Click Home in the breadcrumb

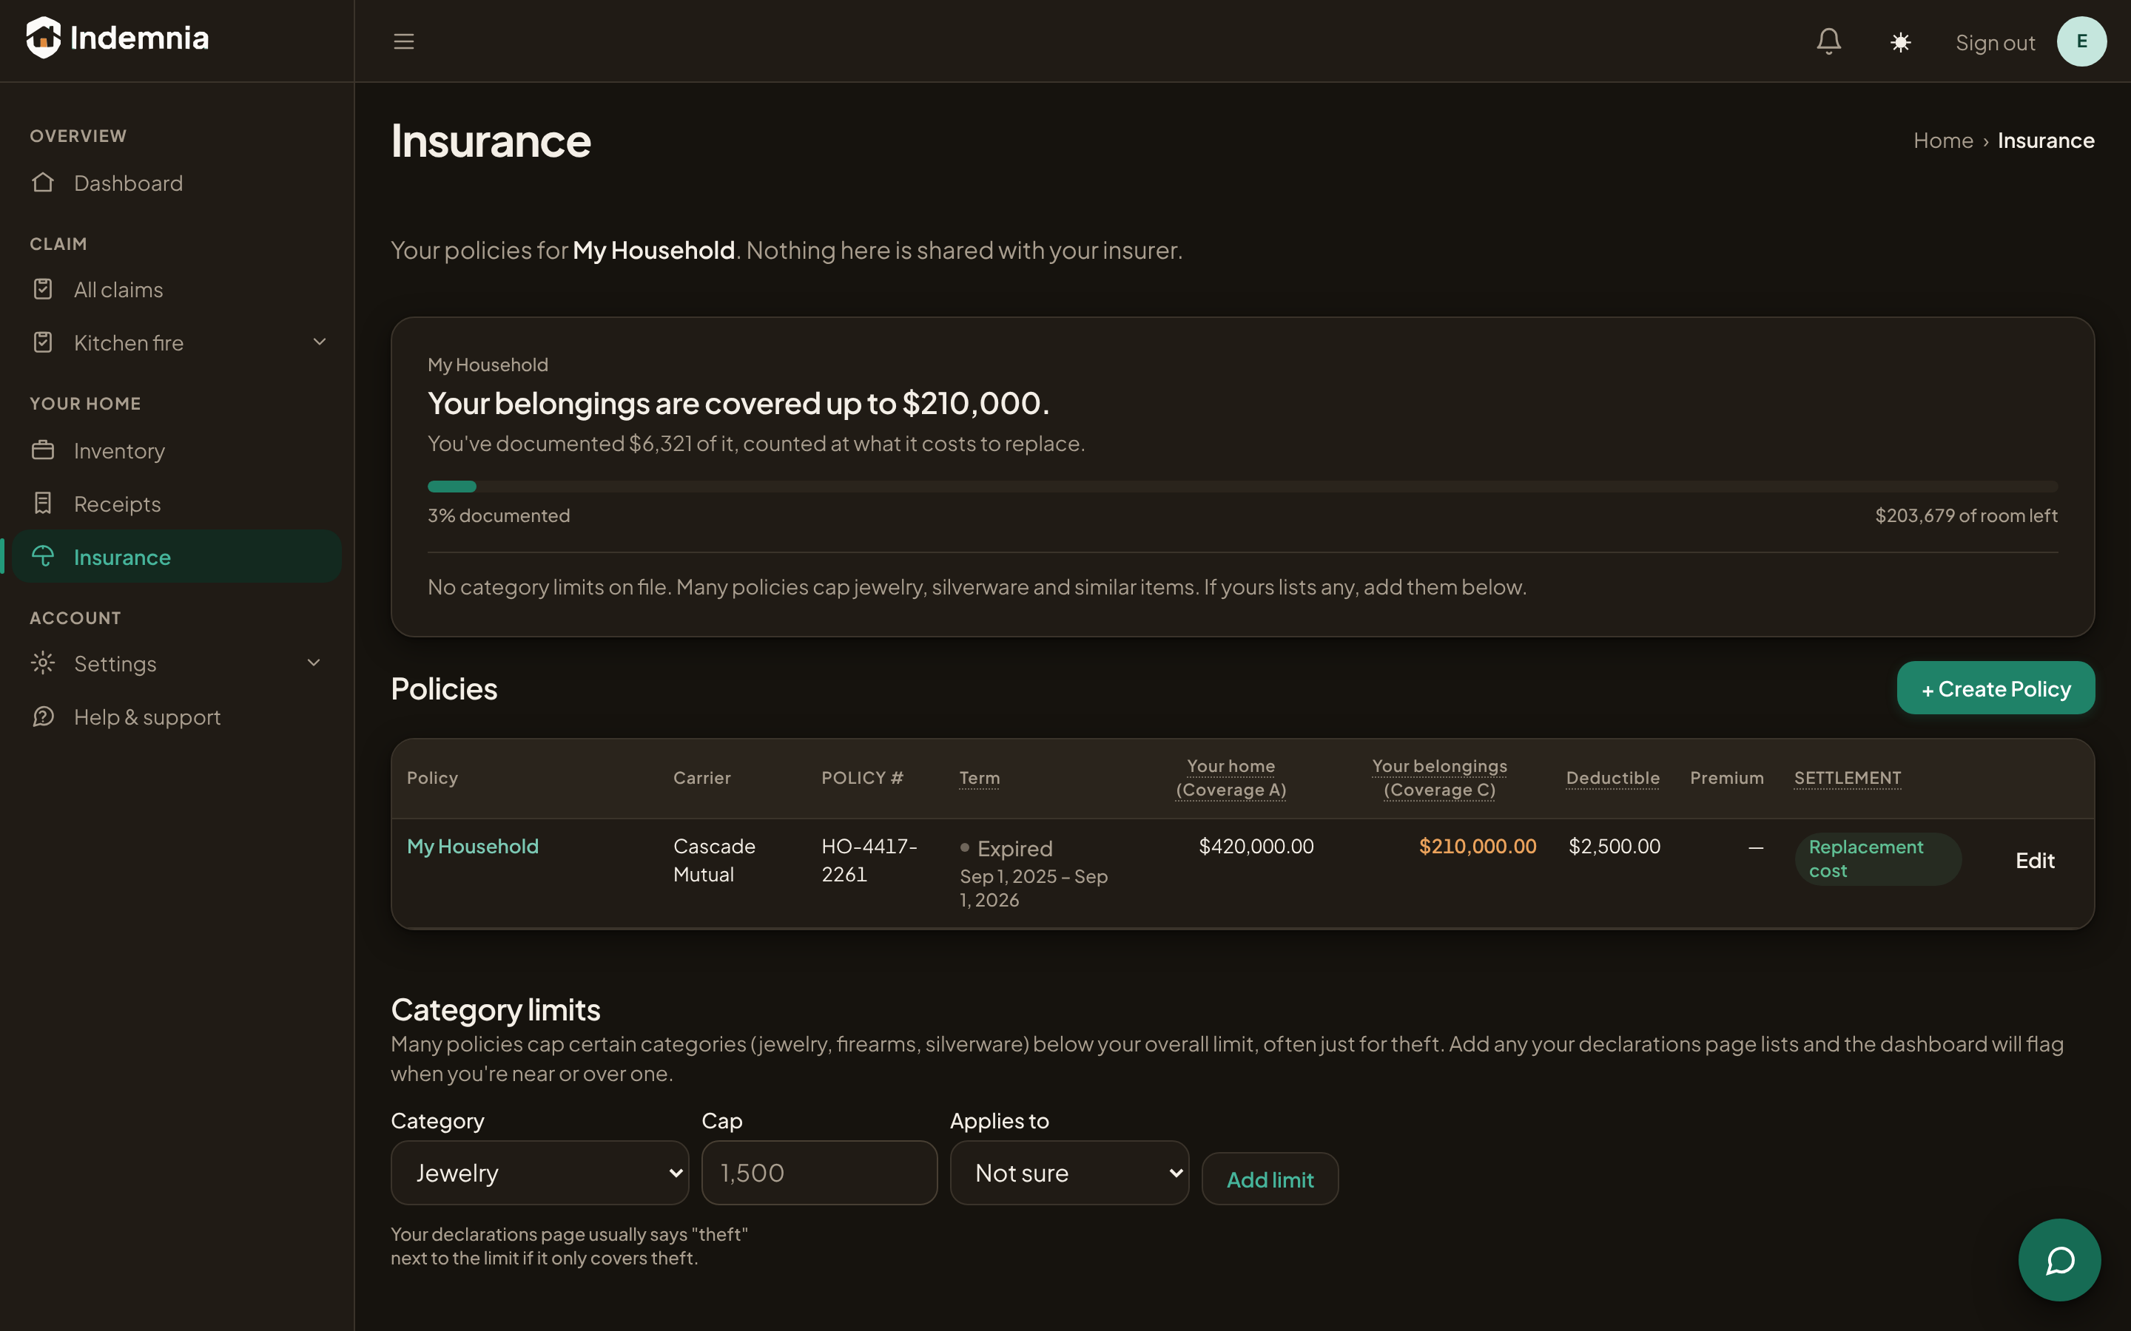[1944, 140]
